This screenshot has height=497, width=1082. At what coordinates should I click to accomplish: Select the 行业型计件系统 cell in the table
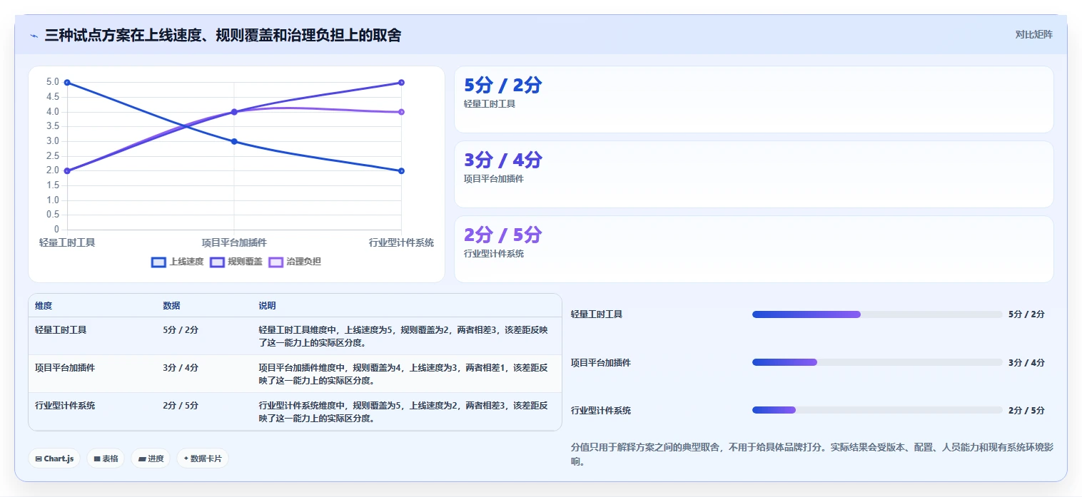click(x=65, y=406)
